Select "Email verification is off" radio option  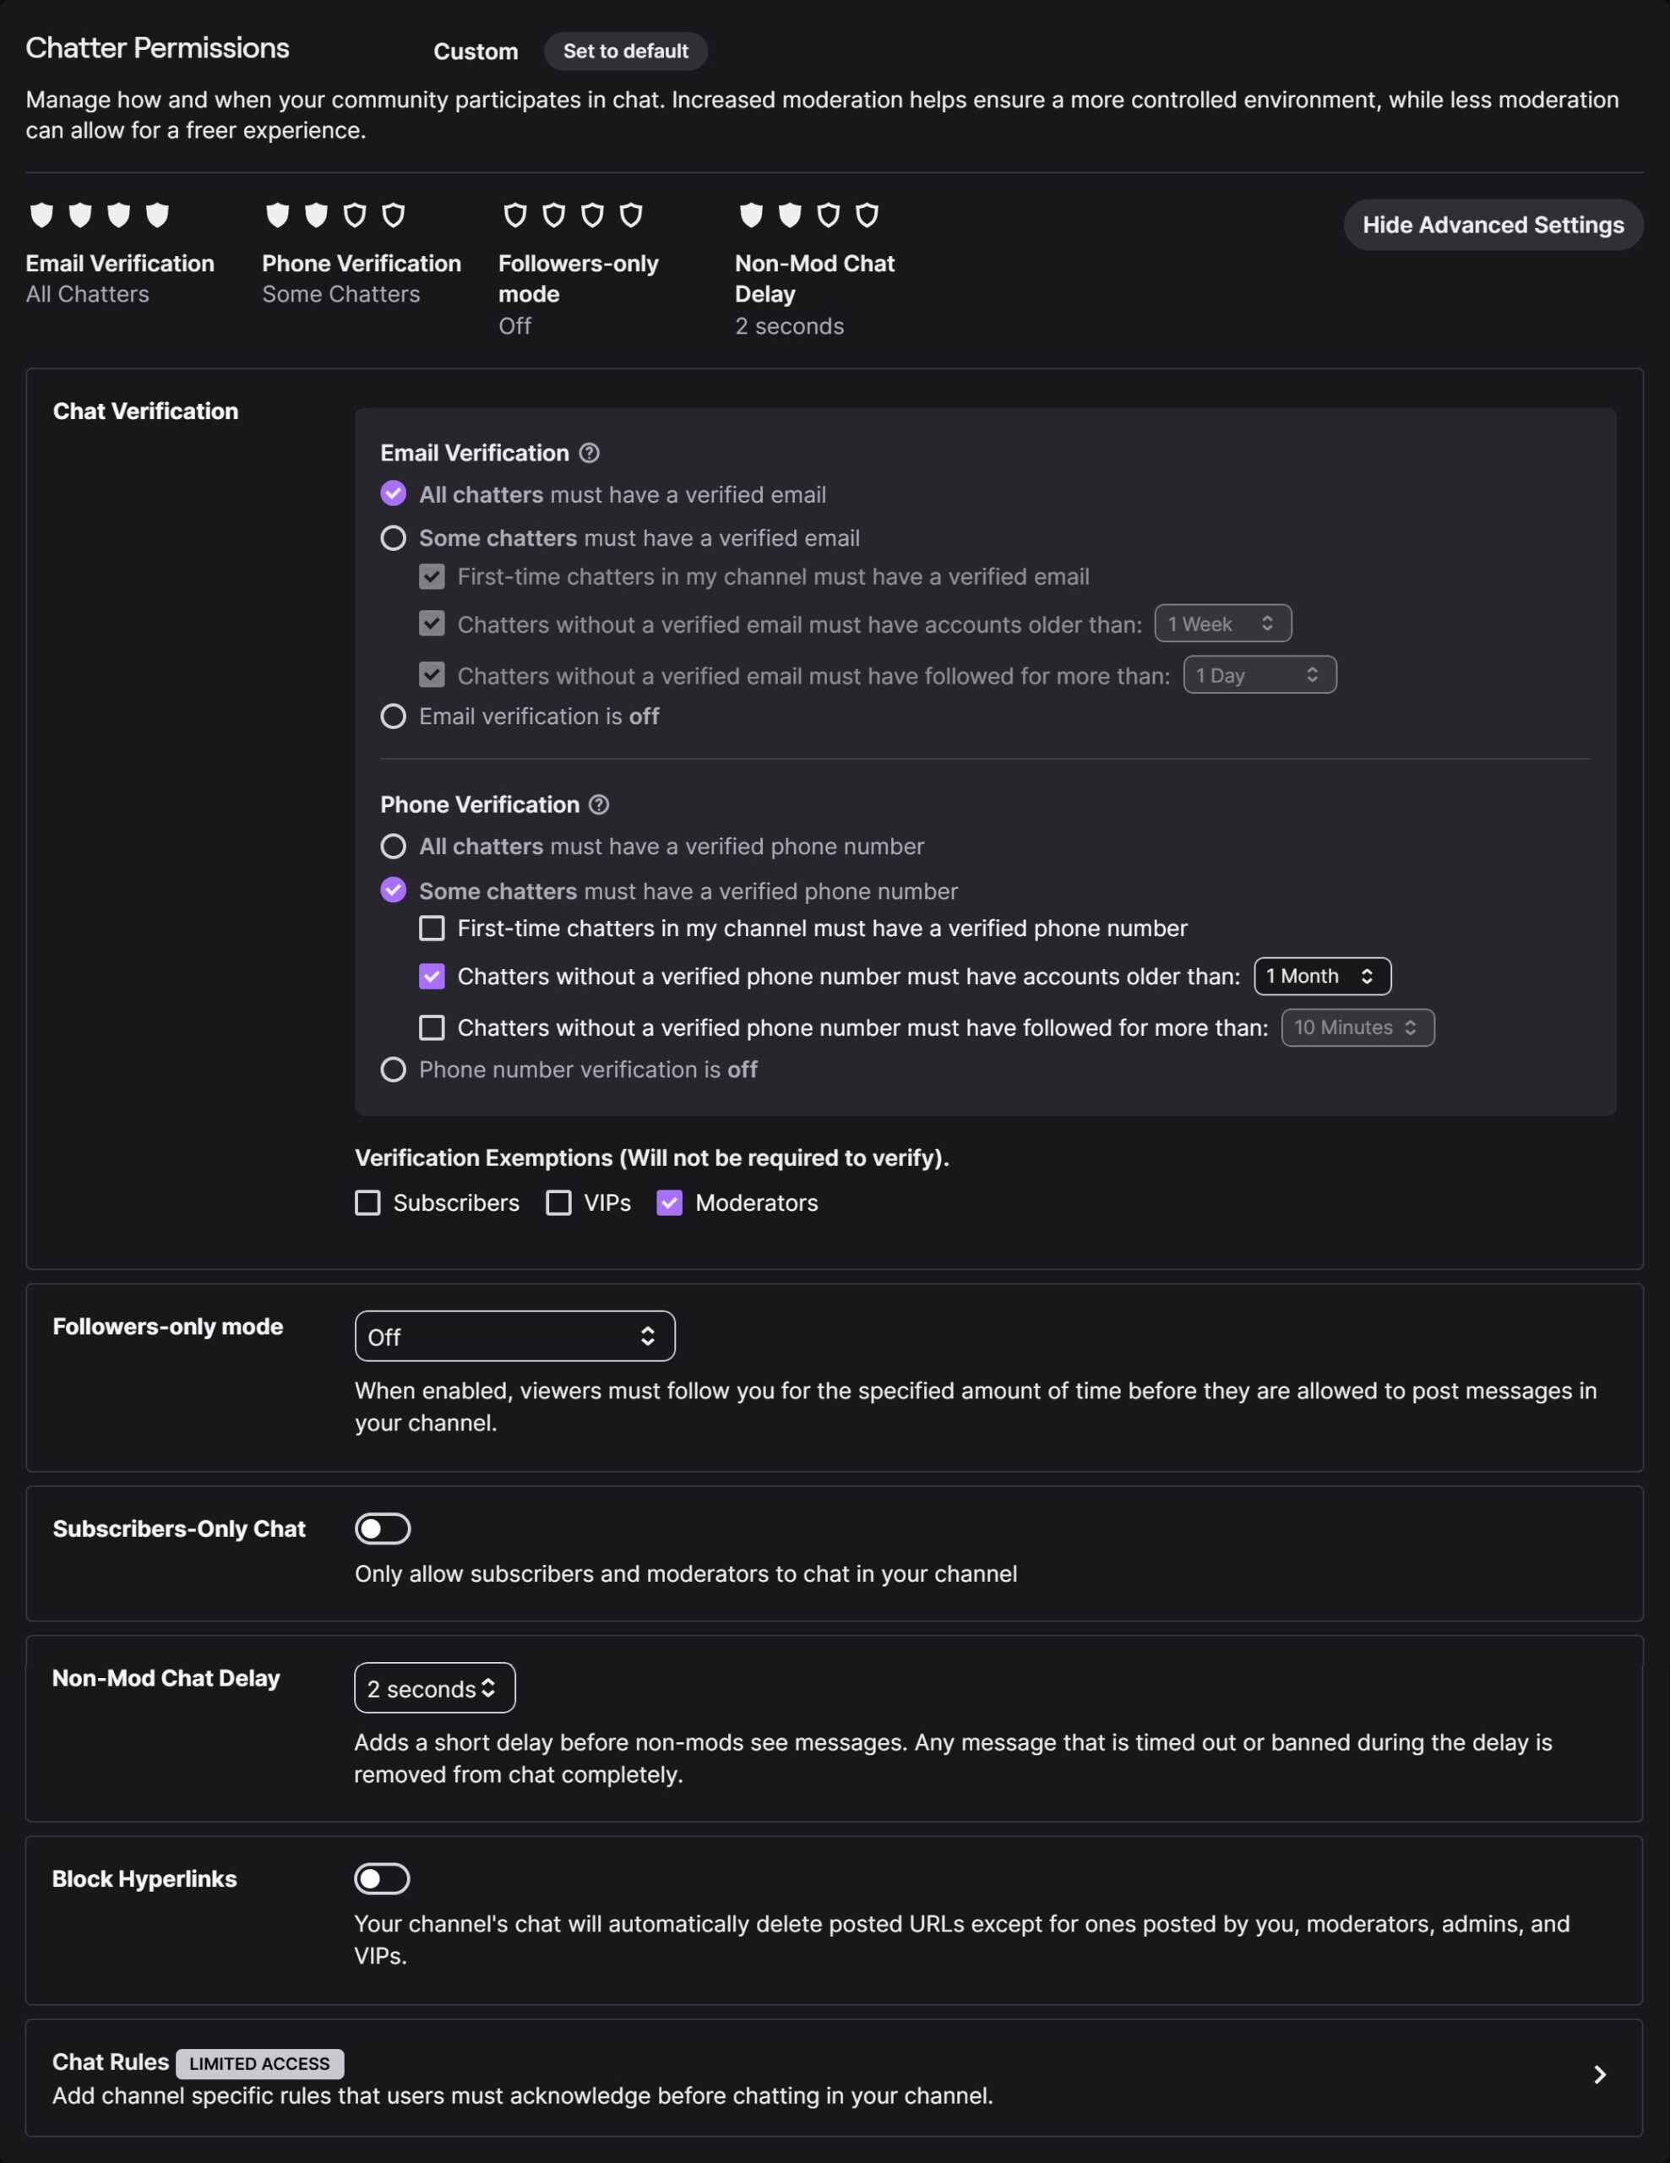pyautogui.click(x=394, y=716)
